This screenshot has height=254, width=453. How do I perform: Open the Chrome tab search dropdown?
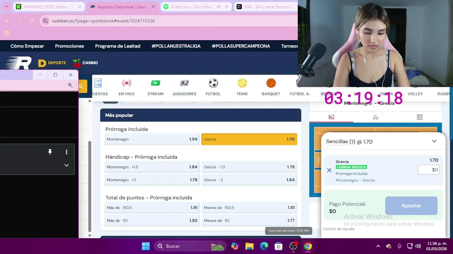pos(6,7)
